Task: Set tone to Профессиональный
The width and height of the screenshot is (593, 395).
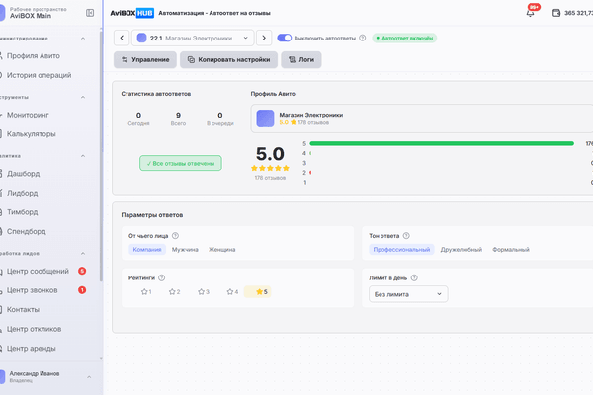Action: coord(401,250)
